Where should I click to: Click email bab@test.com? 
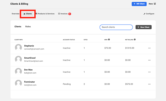pyautogui.click(x=30, y=73)
